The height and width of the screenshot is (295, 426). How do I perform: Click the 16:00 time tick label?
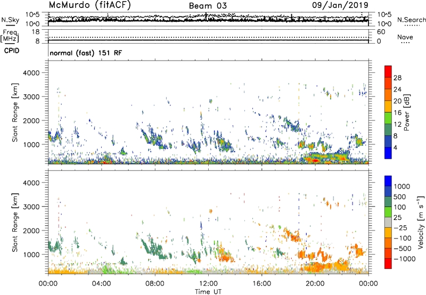tap(261, 284)
